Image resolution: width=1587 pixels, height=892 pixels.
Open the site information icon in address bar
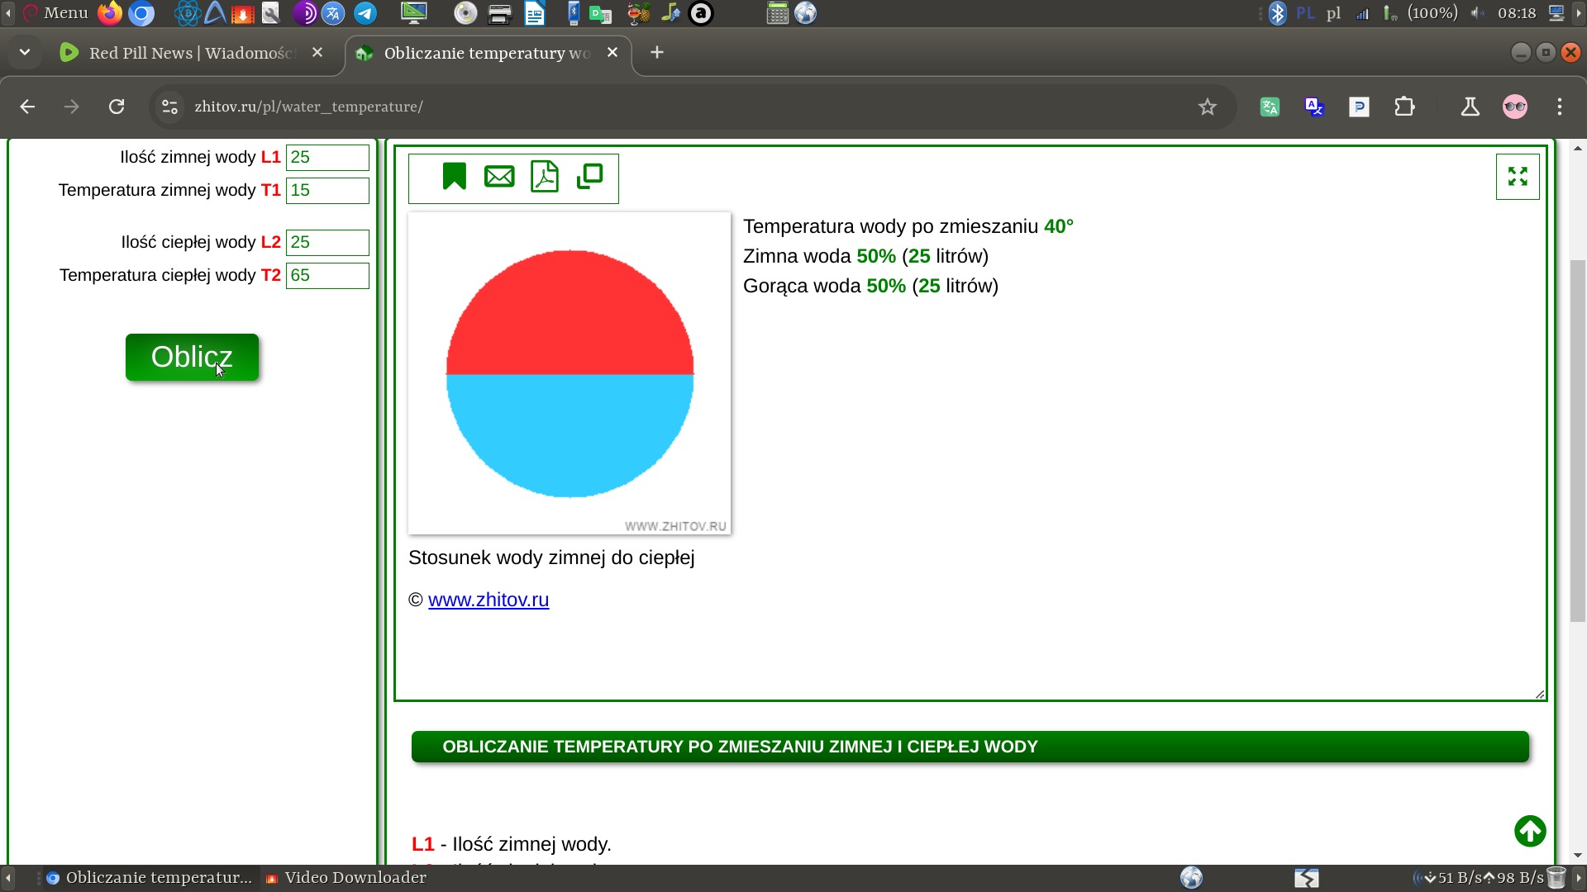(169, 107)
